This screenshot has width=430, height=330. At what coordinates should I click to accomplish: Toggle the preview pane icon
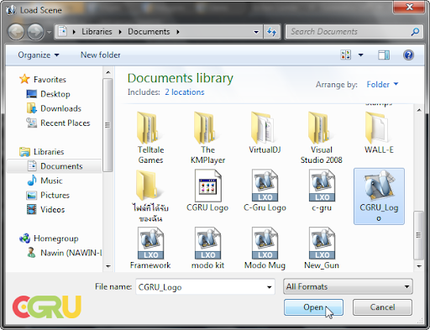(x=384, y=55)
